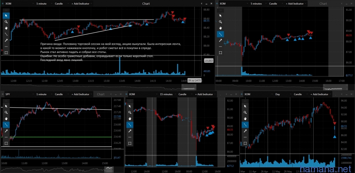Click the navigator slider below XOM 5 minutes chart
355x173 pixels.
point(335,87)
